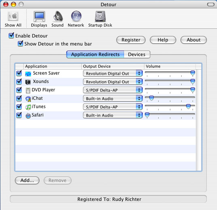This screenshot has width=217, height=210.
Task: Click the Xounds speaker icon
Action: 28,82
